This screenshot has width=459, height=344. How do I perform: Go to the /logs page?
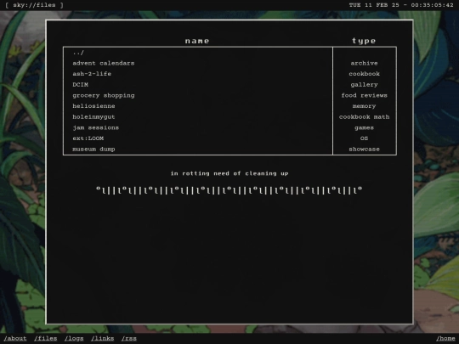coord(74,338)
